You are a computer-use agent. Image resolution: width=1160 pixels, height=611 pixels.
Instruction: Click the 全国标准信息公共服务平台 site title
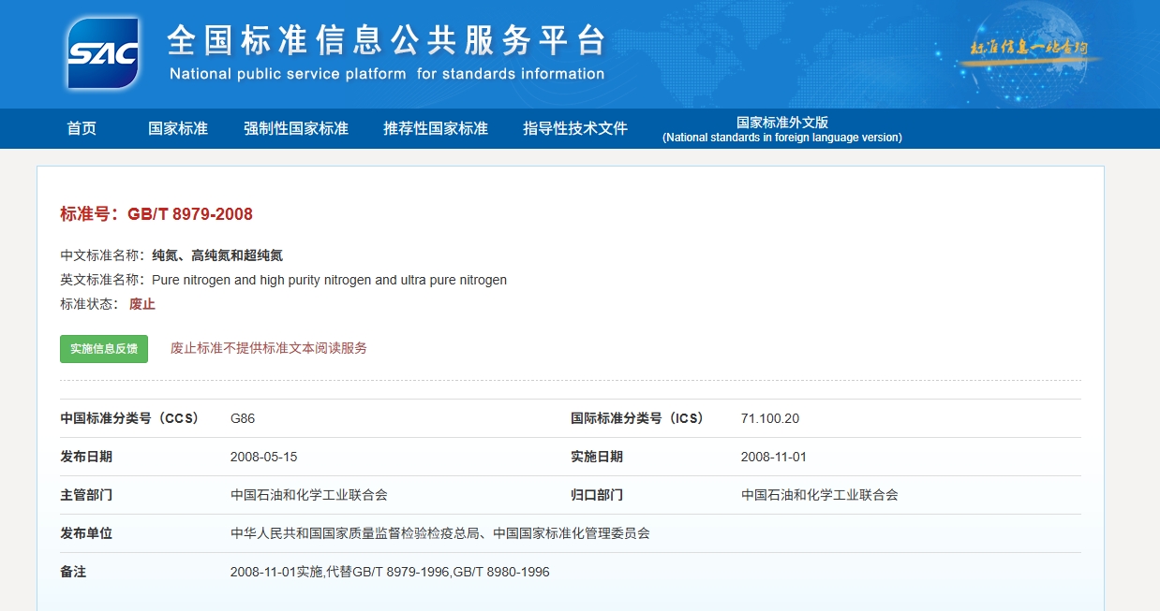point(387,40)
